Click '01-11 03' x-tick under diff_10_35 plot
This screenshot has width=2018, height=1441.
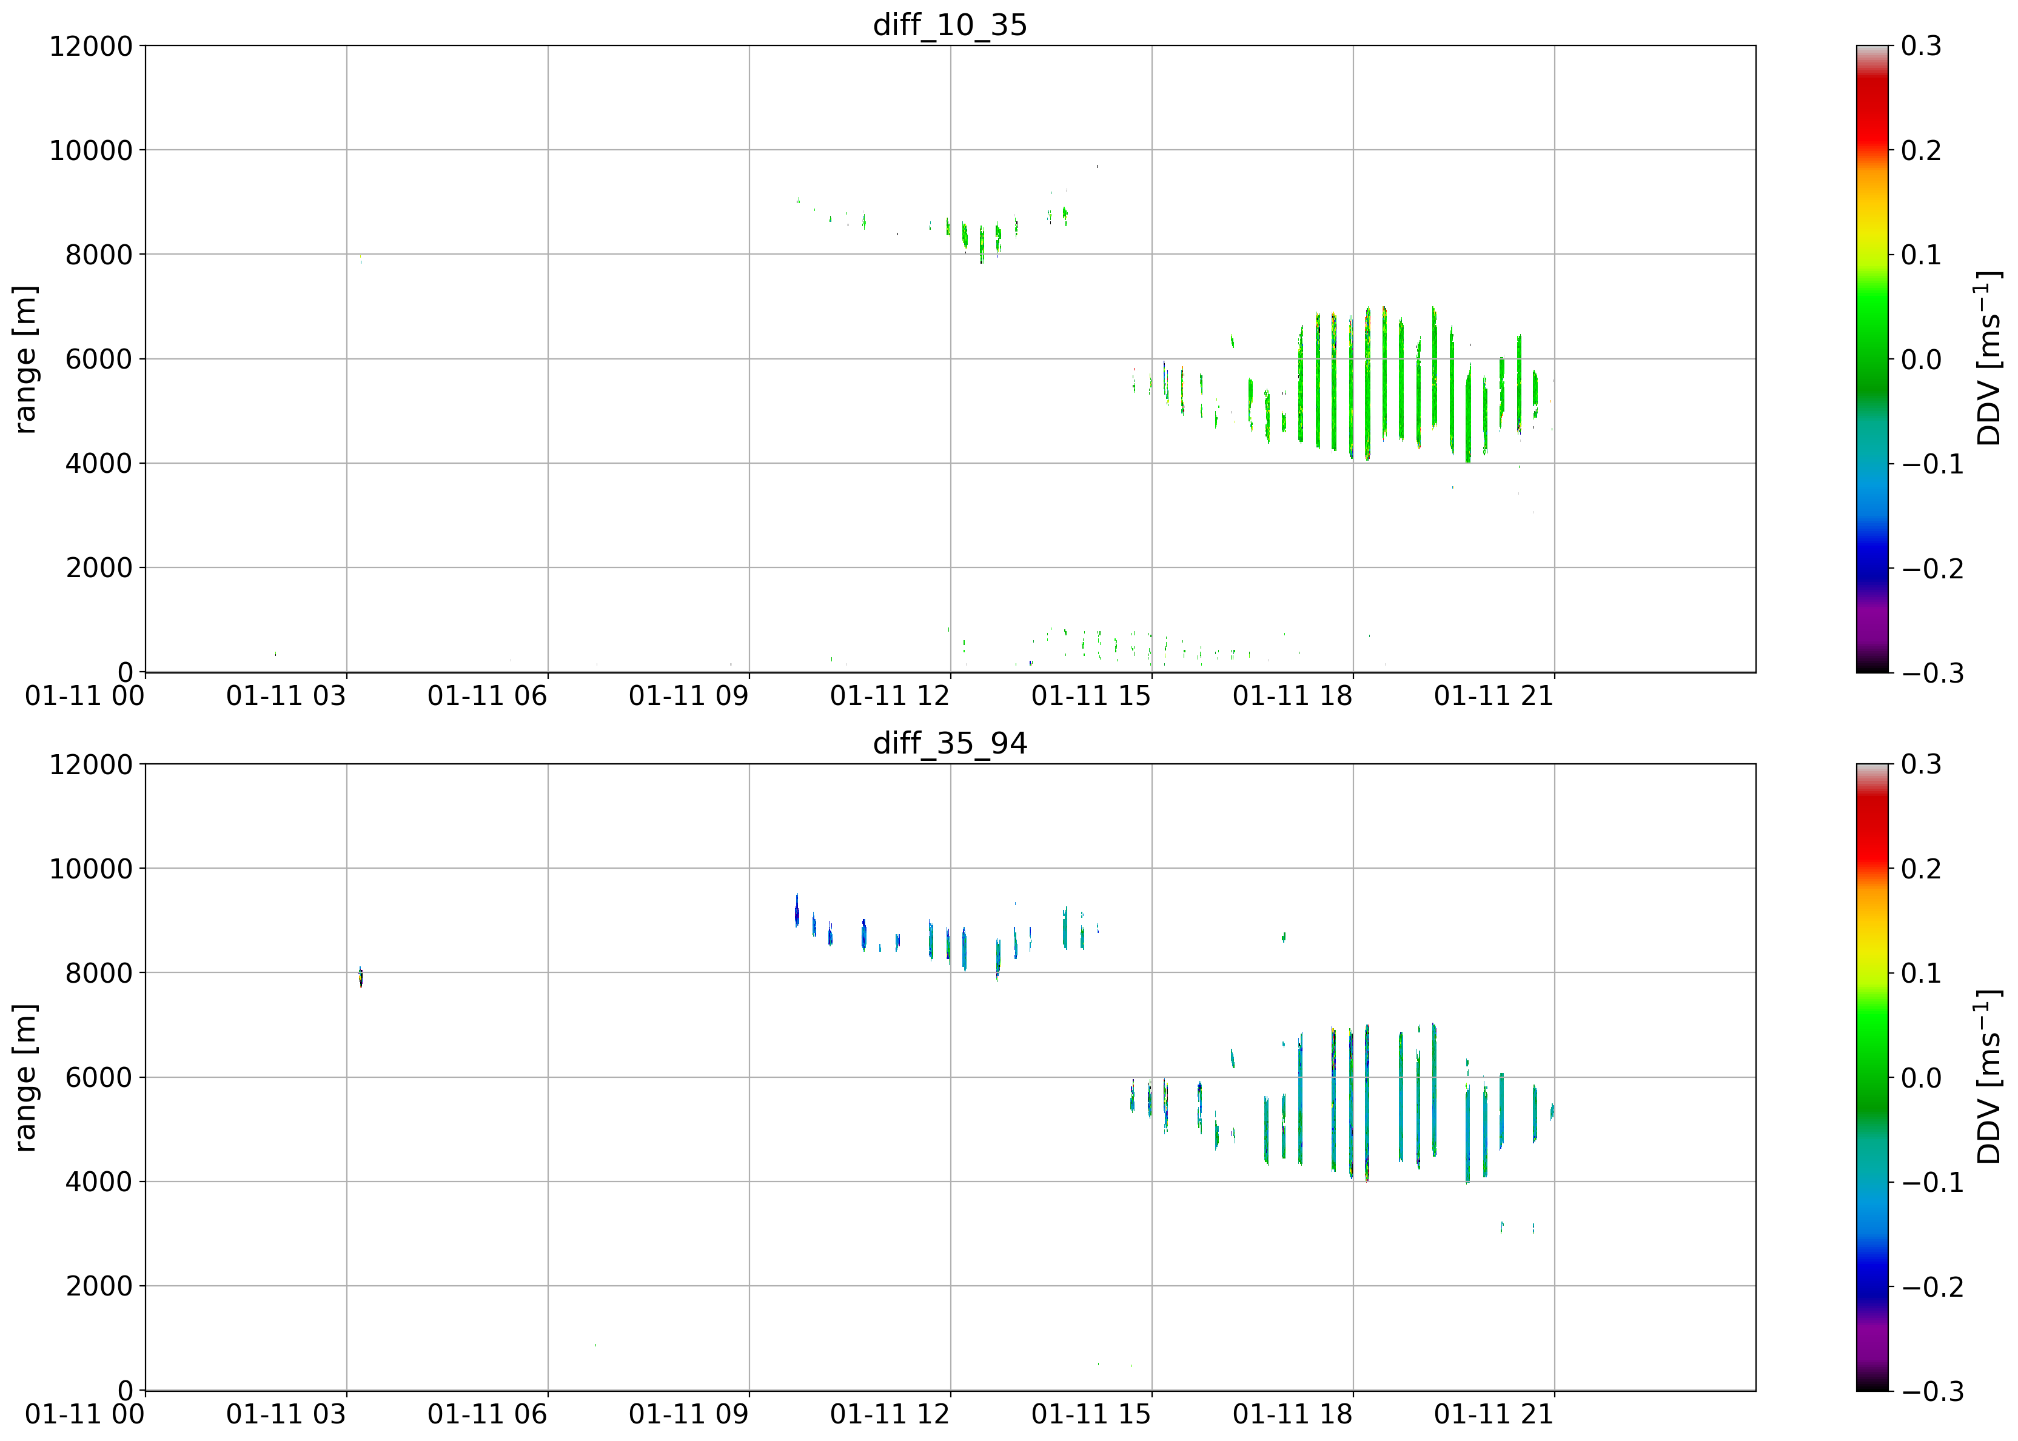click(x=286, y=696)
